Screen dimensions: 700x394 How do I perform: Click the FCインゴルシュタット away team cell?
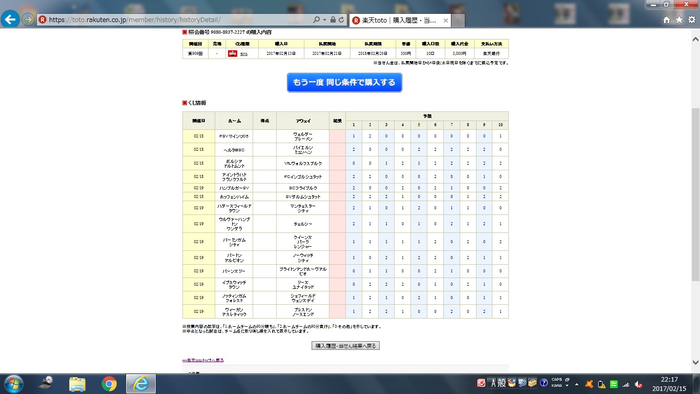[x=303, y=176]
